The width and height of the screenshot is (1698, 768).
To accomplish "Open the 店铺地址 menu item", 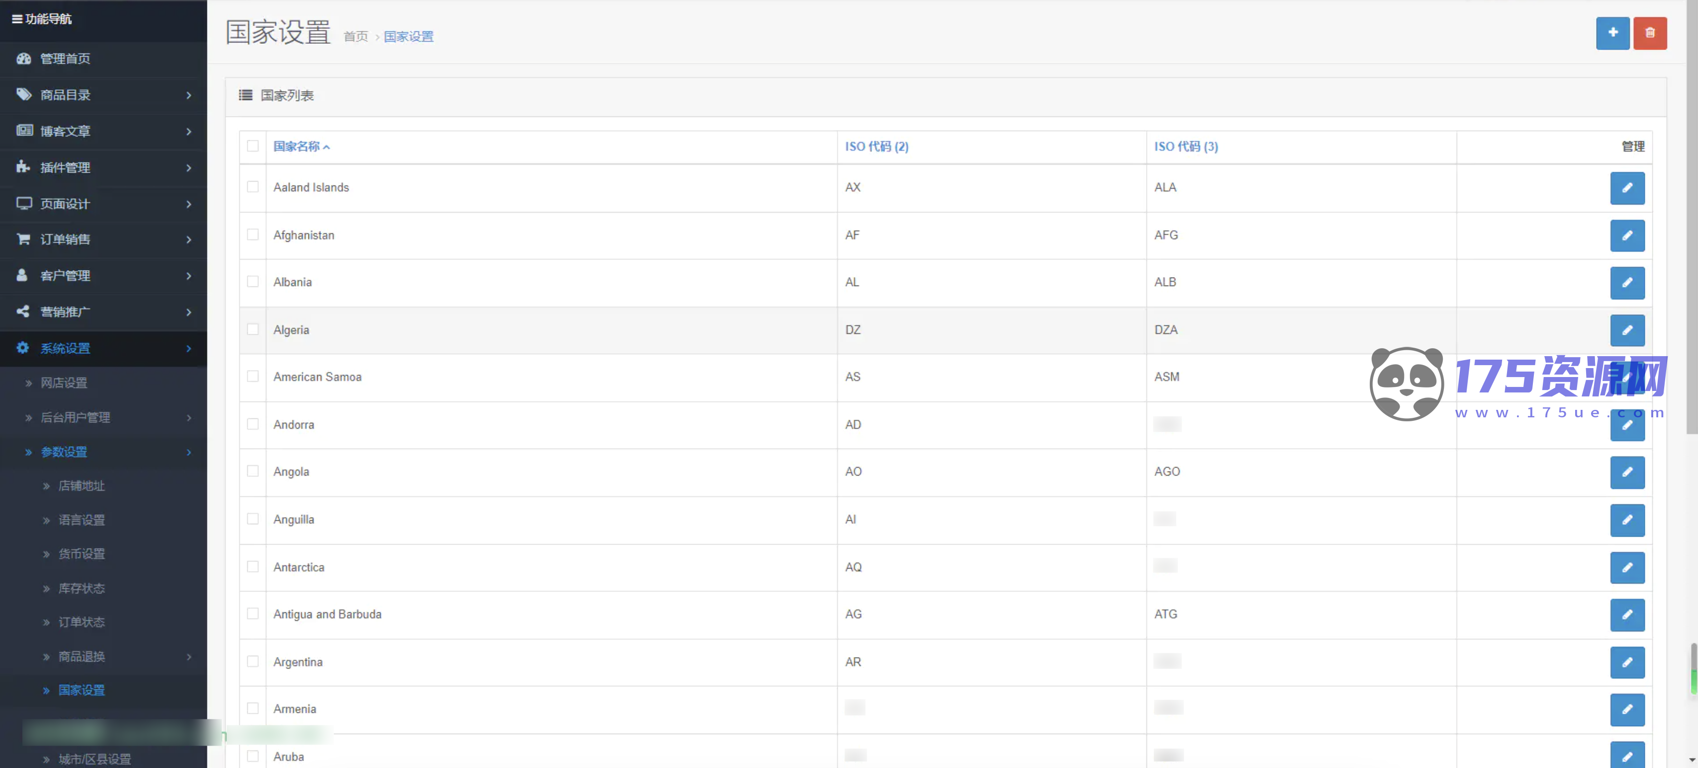I will pos(82,486).
